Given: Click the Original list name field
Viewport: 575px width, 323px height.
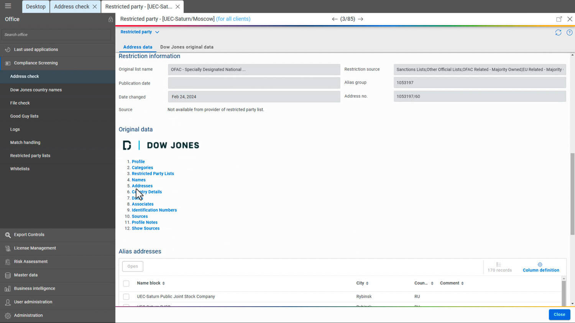Looking at the screenshot, I should [x=254, y=69].
